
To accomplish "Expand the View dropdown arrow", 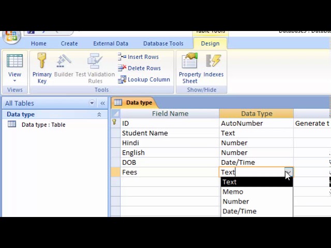I will point(14,81).
